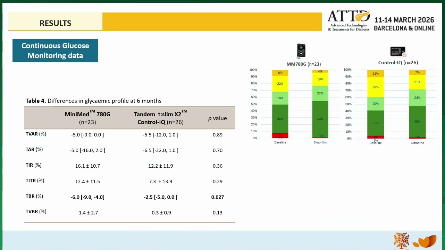Select the TAR (%) row label
This screenshot has height=250, width=445.
[x=34, y=150]
